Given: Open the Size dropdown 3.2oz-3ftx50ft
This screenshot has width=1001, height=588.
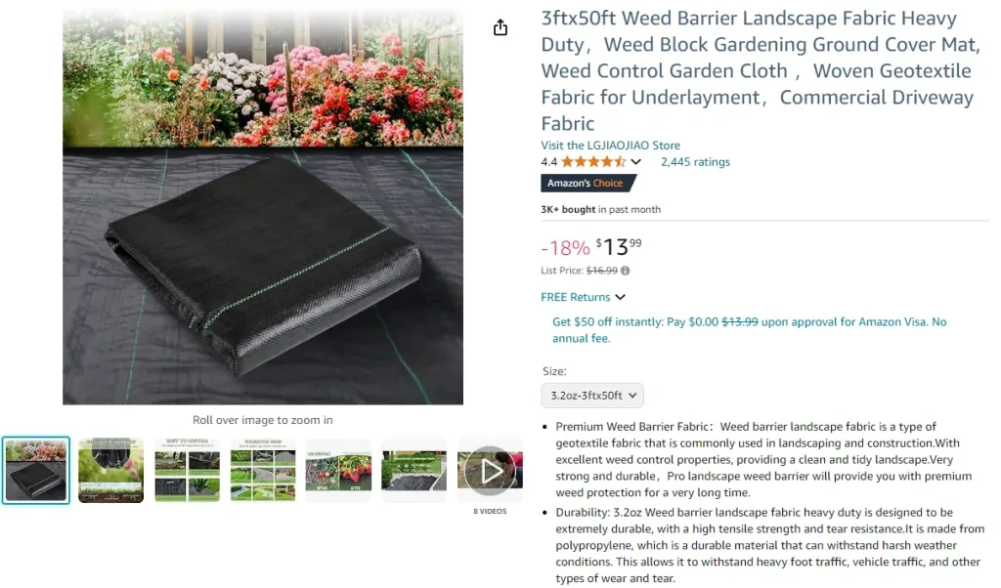Looking at the screenshot, I should coord(592,396).
